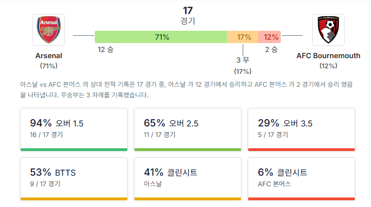
Task: Select the green 71% win bar segment
Action: (161, 37)
